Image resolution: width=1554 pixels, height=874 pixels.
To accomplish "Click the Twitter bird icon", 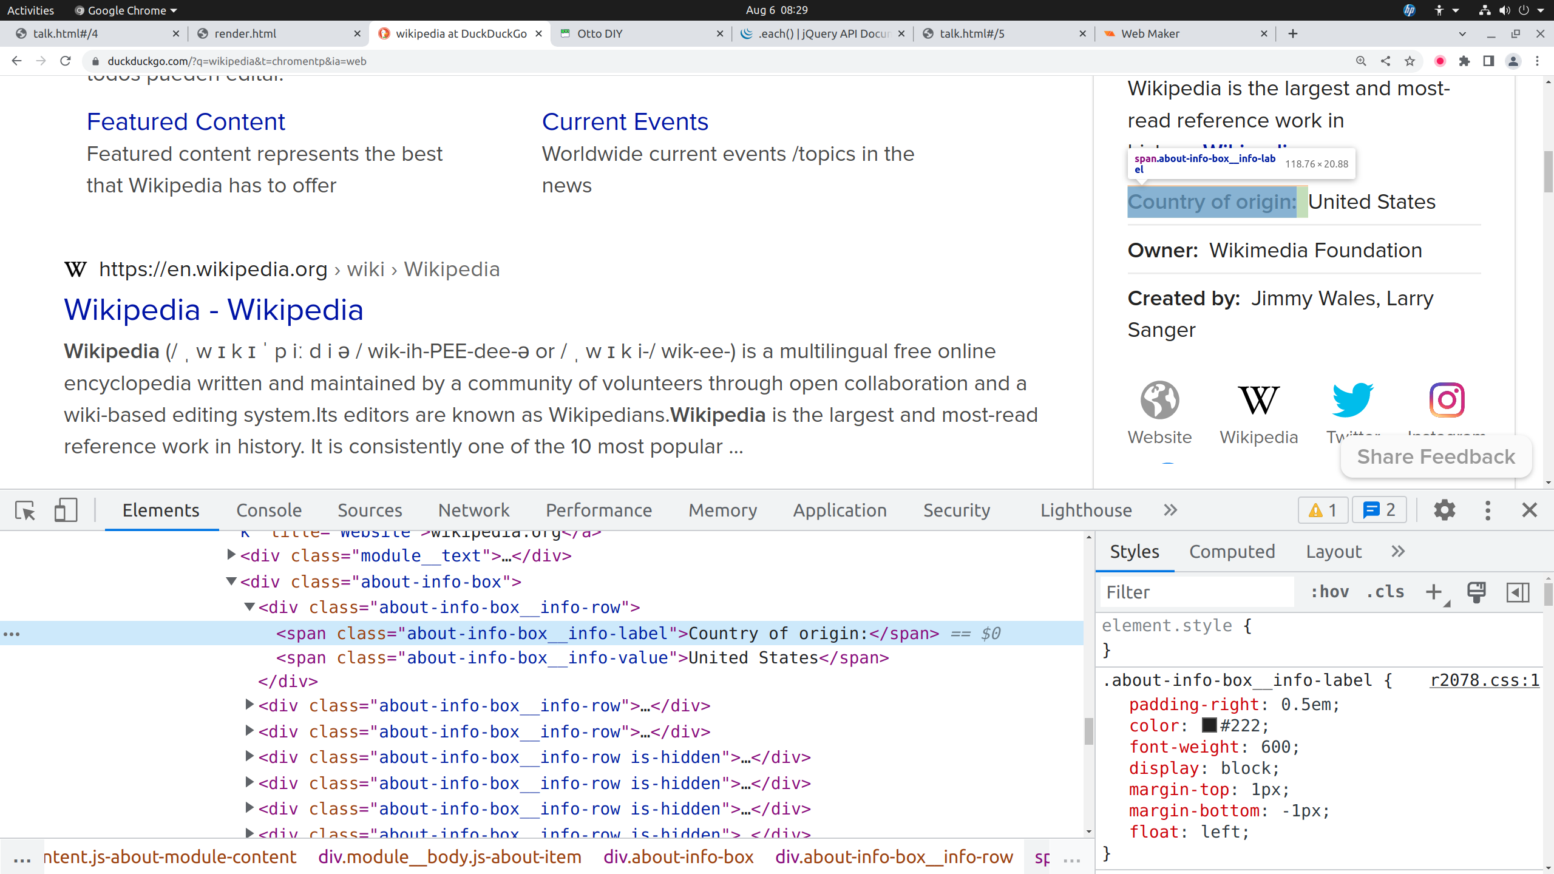I will pyautogui.click(x=1352, y=400).
